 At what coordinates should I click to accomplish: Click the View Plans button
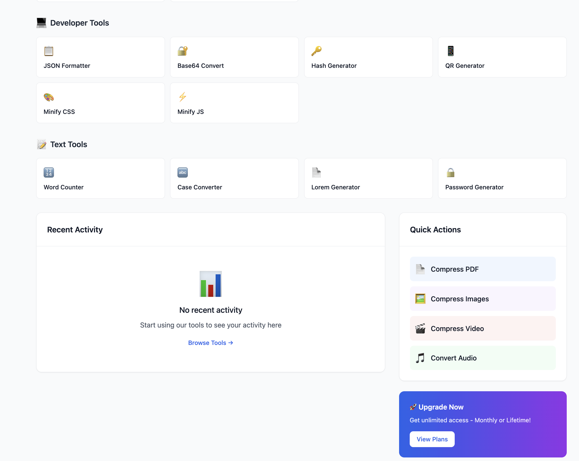pyautogui.click(x=432, y=439)
